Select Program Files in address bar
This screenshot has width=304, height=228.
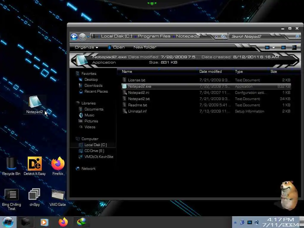coord(154,36)
